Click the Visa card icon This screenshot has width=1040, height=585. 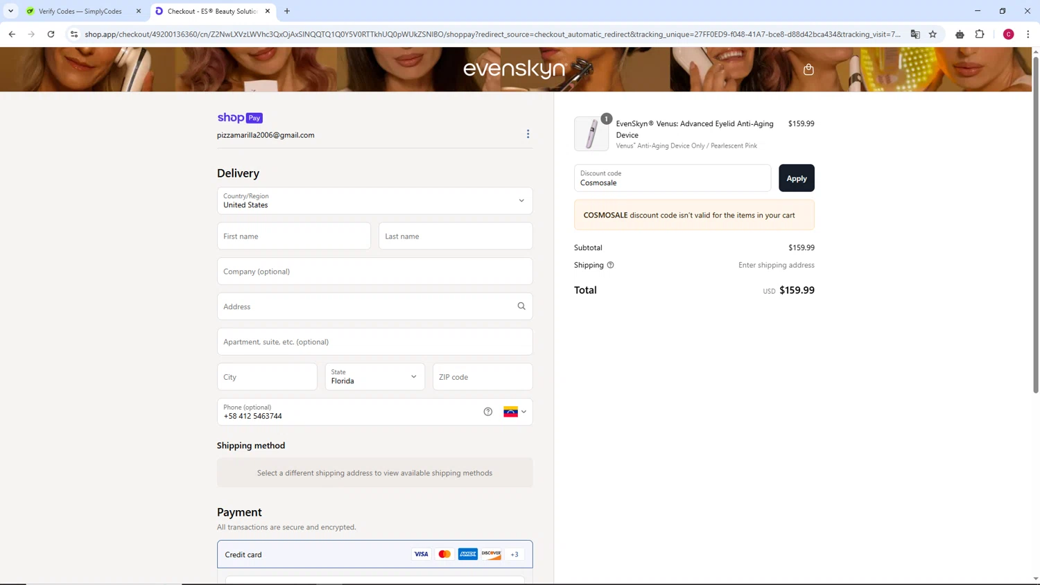click(421, 555)
